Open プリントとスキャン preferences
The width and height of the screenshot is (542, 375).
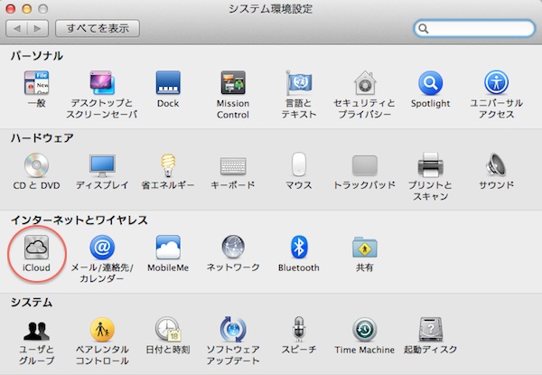[430, 165]
